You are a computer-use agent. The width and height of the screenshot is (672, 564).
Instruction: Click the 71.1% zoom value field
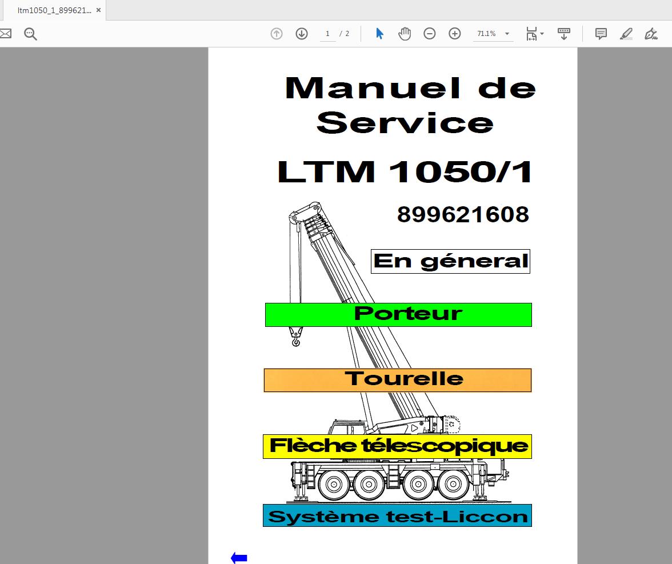(487, 33)
